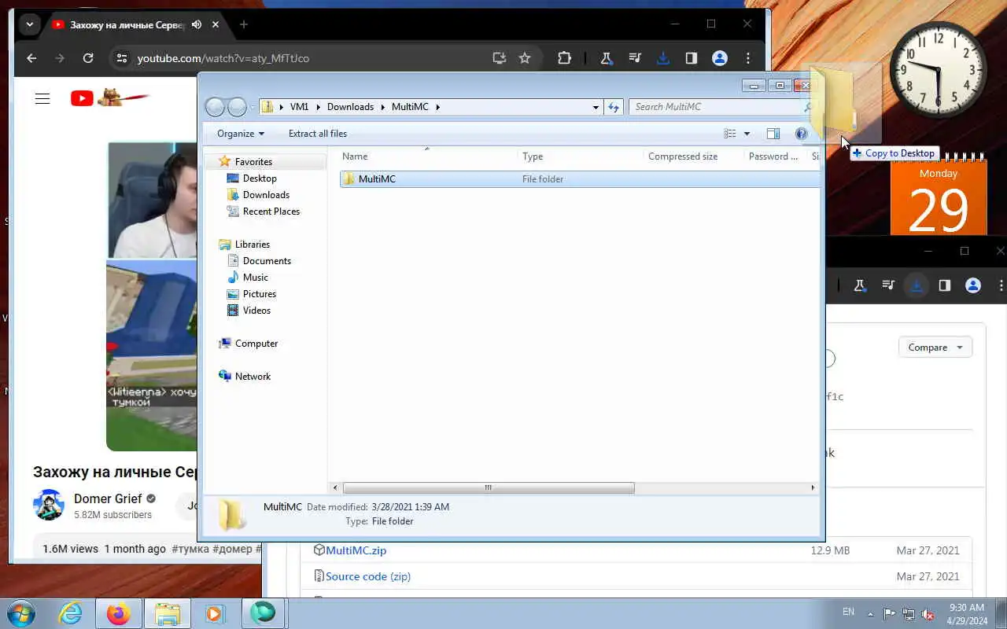Toggle the Explorer preview pane
1007x629 pixels.
coord(773,134)
